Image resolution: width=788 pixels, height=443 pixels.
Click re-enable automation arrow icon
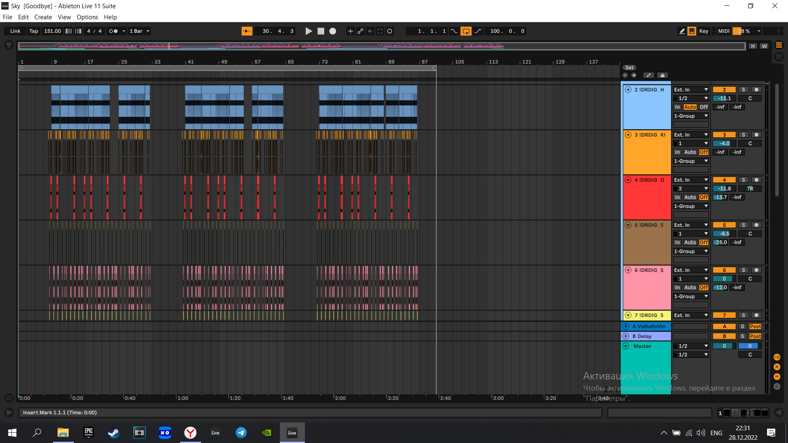370,31
